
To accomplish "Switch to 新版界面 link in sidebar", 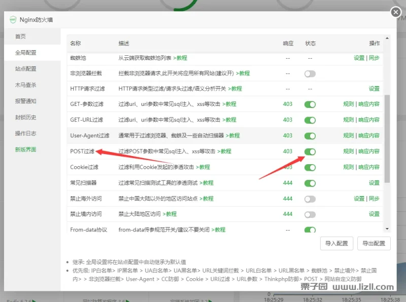I will [x=26, y=149].
